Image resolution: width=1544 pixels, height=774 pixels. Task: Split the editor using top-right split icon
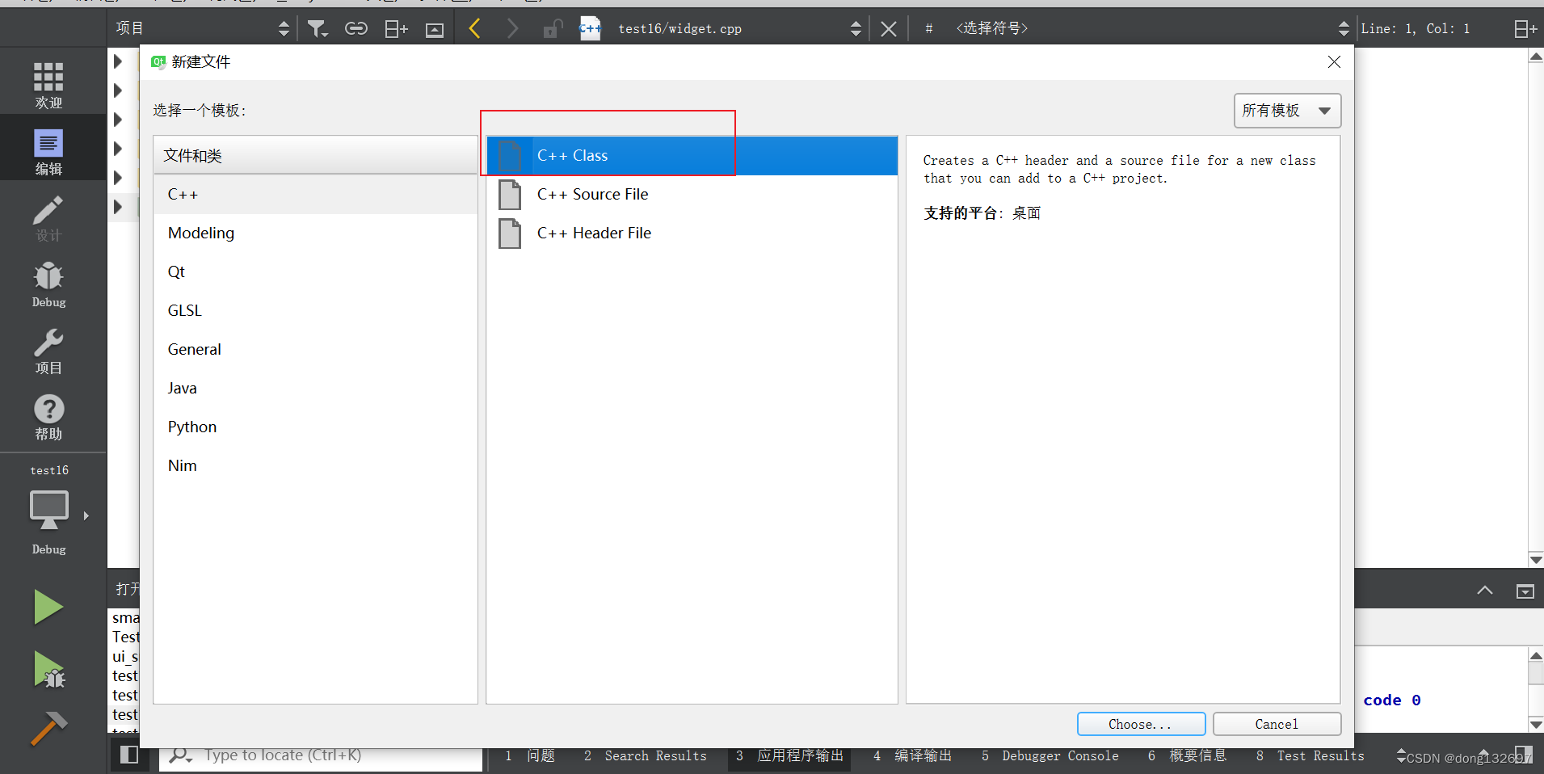click(x=1525, y=29)
